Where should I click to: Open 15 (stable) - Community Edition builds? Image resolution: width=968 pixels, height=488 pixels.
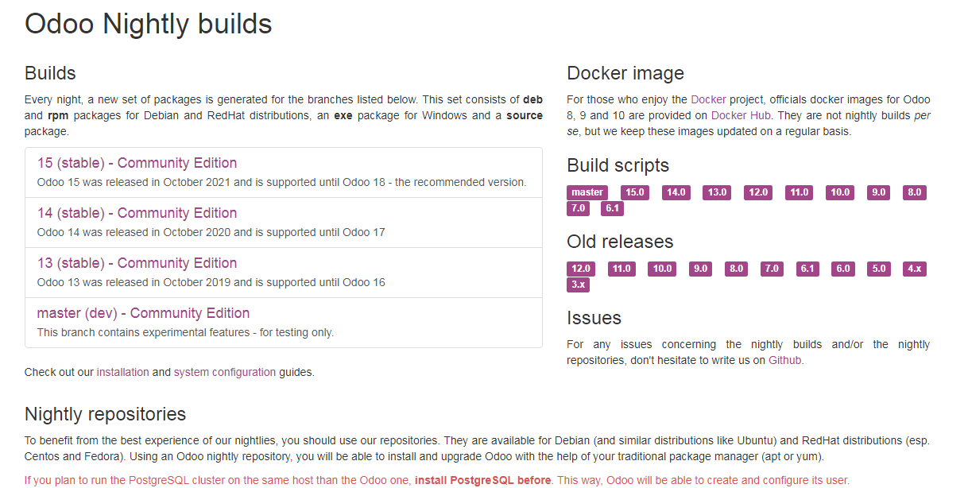coord(137,163)
